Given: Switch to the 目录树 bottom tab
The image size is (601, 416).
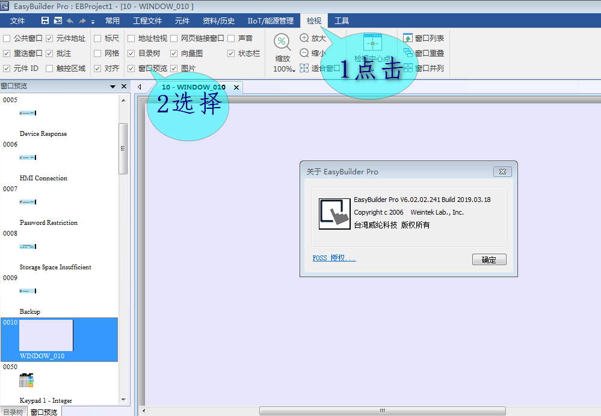Looking at the screenshot, I should pyautogui.click(x=12, y=412).
